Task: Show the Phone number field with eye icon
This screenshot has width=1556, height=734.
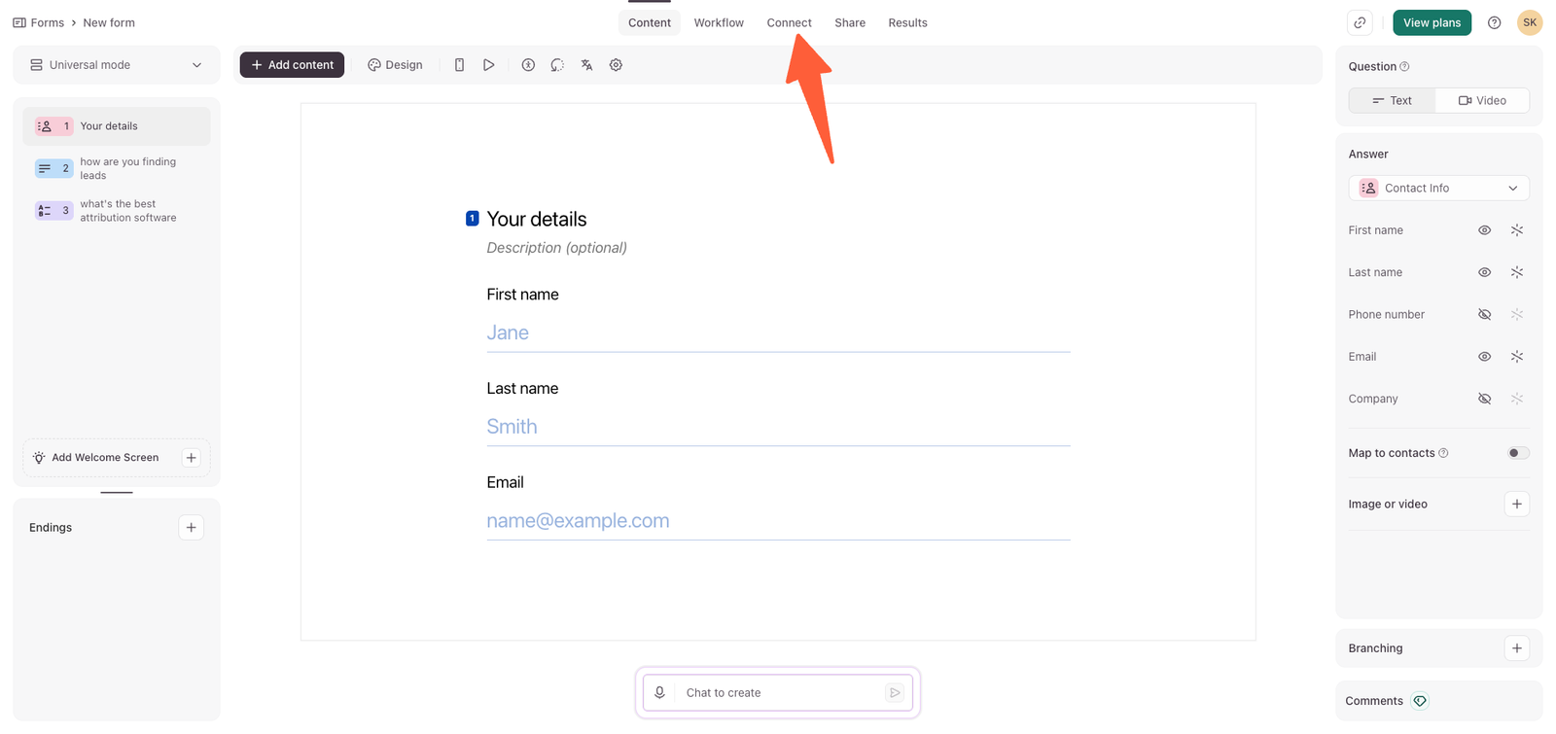Action: [x=1484, y=315]
